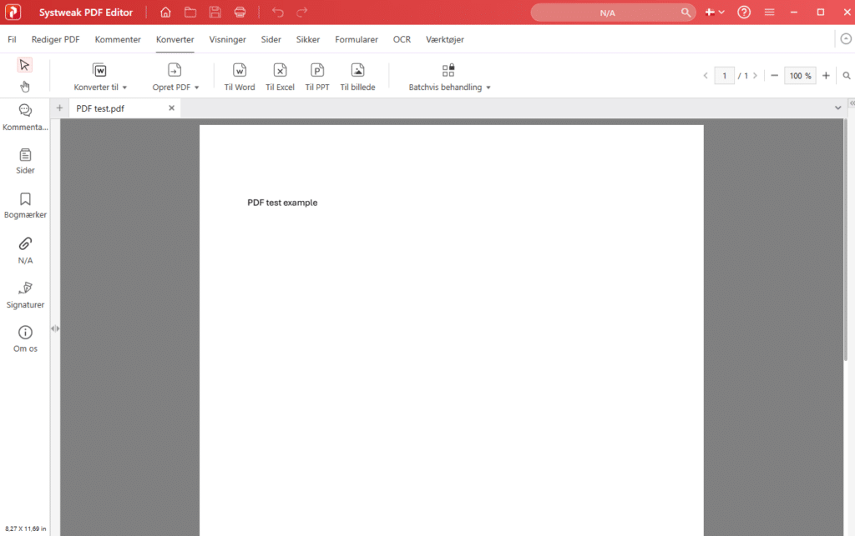Open the hamburger menu icon
Viewport: 855px width, 536px height.
point(769,12)
